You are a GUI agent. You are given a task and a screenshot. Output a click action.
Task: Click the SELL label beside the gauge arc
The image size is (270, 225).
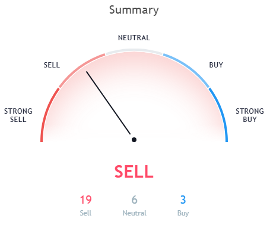pyautogui.click(x=52, y=65)
